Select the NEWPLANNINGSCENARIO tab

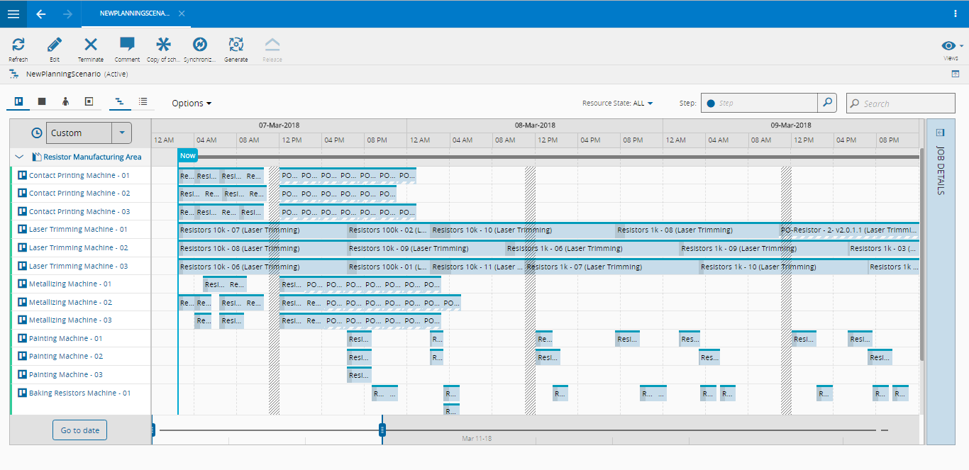tap(135, 13)
